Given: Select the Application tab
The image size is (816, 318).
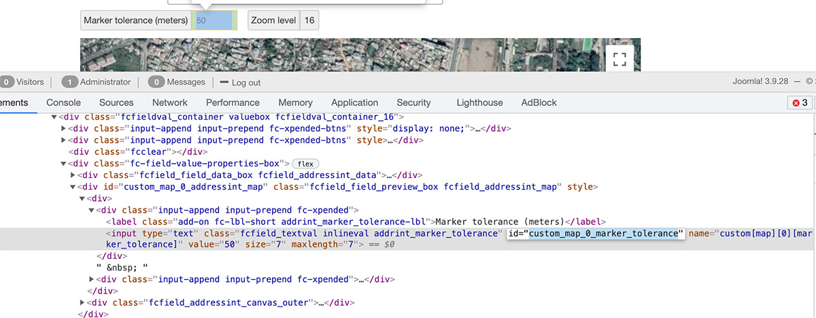Looking at the screenshot, I should (354, 103).
